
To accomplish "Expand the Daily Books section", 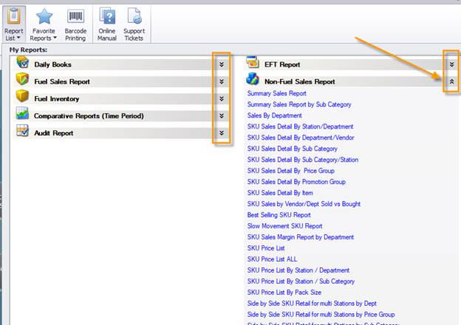I will coord(221,65).
